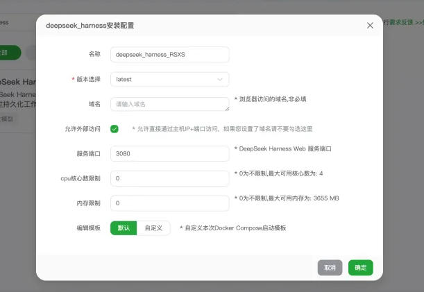Click the 名称 input field
Viewport: 424px width, 292px height.
(x=170, y=54)
